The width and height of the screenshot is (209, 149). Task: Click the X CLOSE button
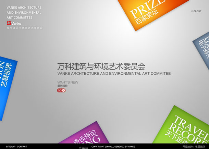click(x=196, y=11)
